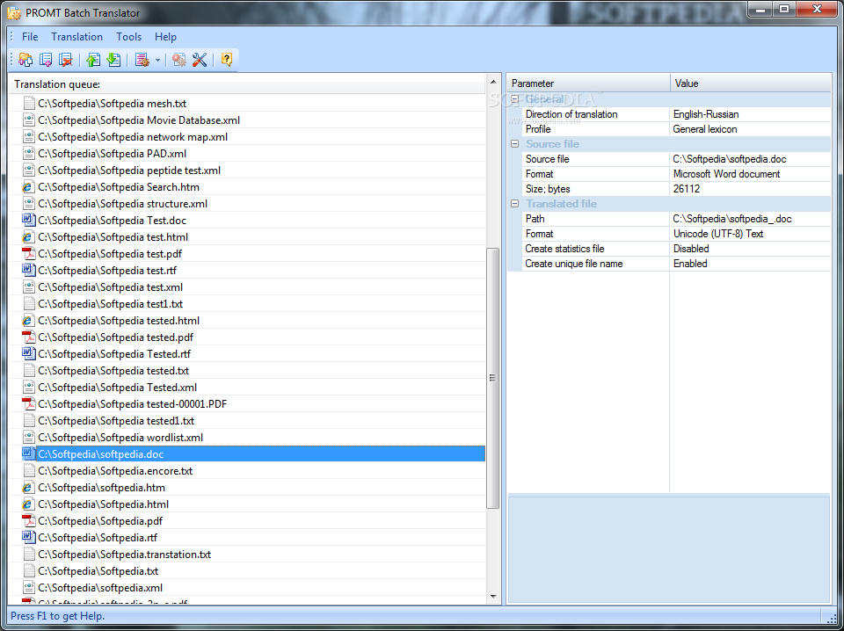The height and width of the screenshot is (631, 844).
Task: Click the Word icon of Softpedia Test.doc
Action: (28, 221)
